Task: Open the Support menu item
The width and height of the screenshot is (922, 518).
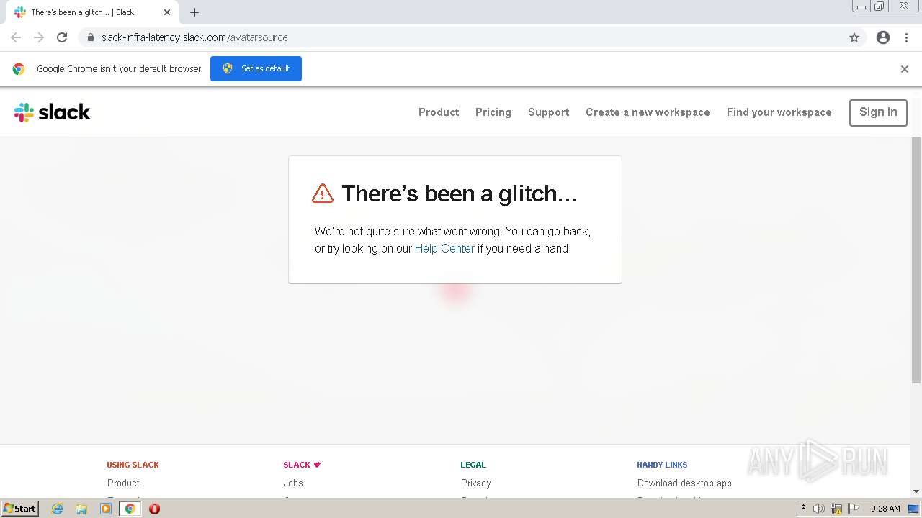Action: pos(549,112)
